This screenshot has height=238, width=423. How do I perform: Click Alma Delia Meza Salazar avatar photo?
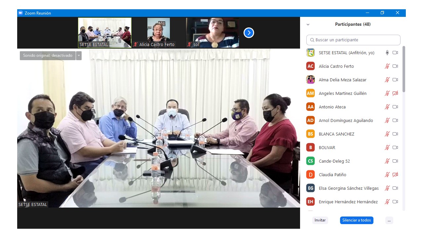(x=310, y=80)
